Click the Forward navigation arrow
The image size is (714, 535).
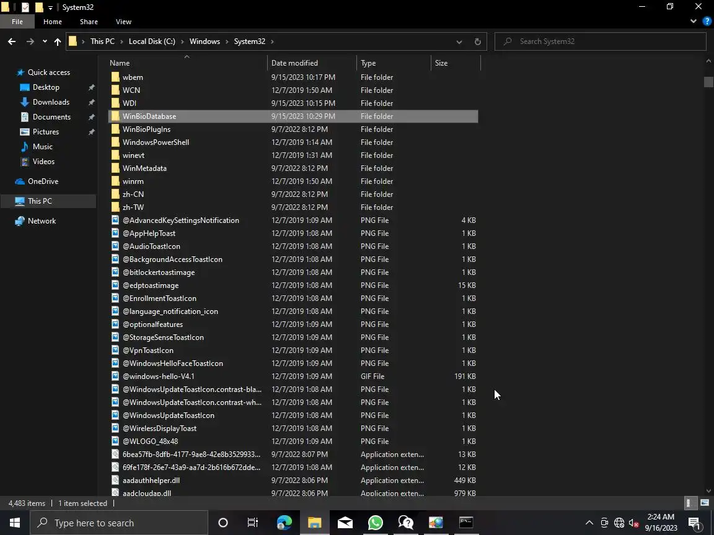point(30,41)
